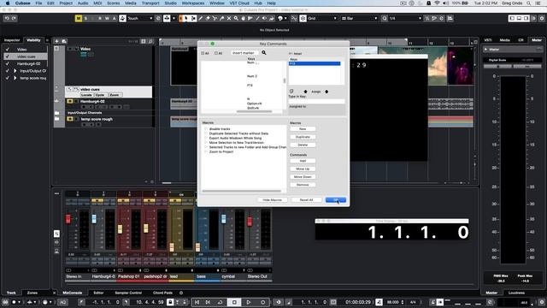Click the OK button in Key Commands
547x308 pixels.
336,199
